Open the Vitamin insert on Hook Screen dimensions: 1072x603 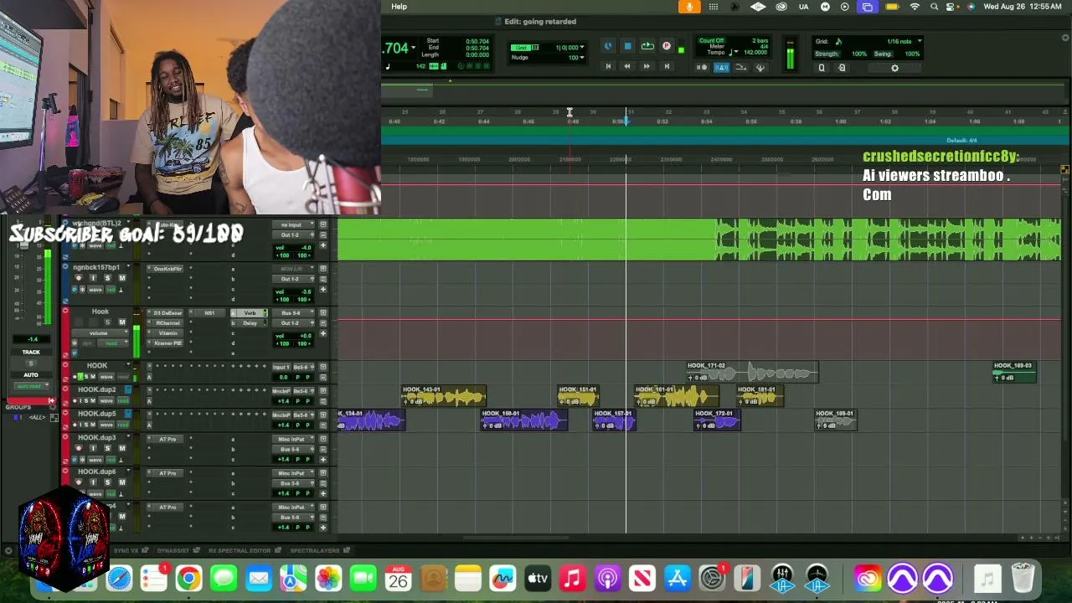(x=167, y=333)
